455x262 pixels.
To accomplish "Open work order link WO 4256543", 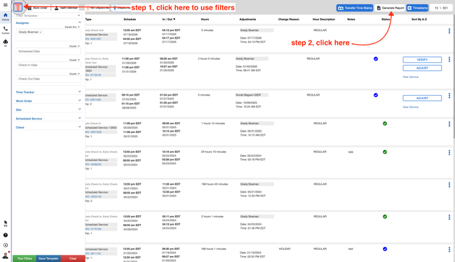I will [93, 164].
